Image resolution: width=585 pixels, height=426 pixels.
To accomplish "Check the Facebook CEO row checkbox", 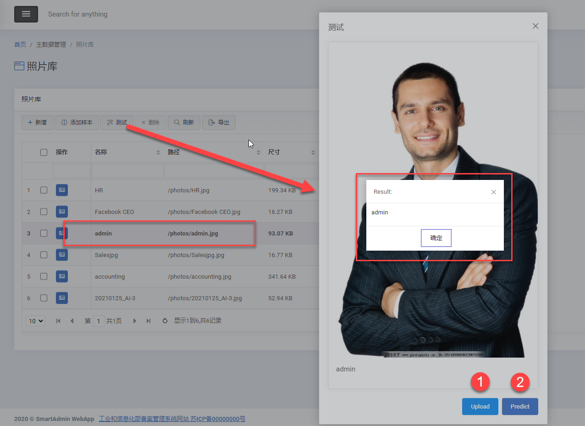I will [44, 212].
